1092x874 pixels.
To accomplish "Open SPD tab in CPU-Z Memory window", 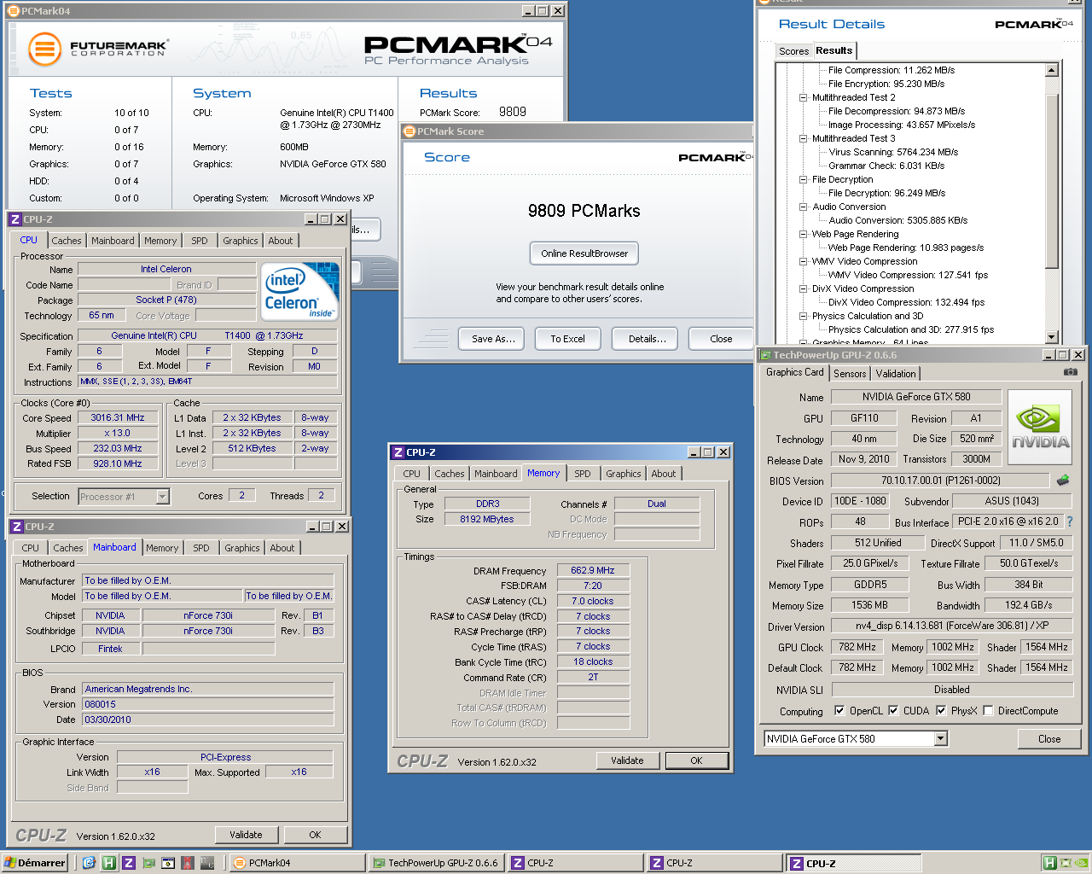I will tap(582, 474).
